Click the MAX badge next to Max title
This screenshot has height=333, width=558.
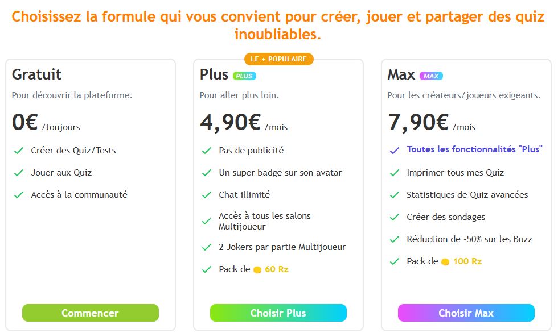click(431, 76)
